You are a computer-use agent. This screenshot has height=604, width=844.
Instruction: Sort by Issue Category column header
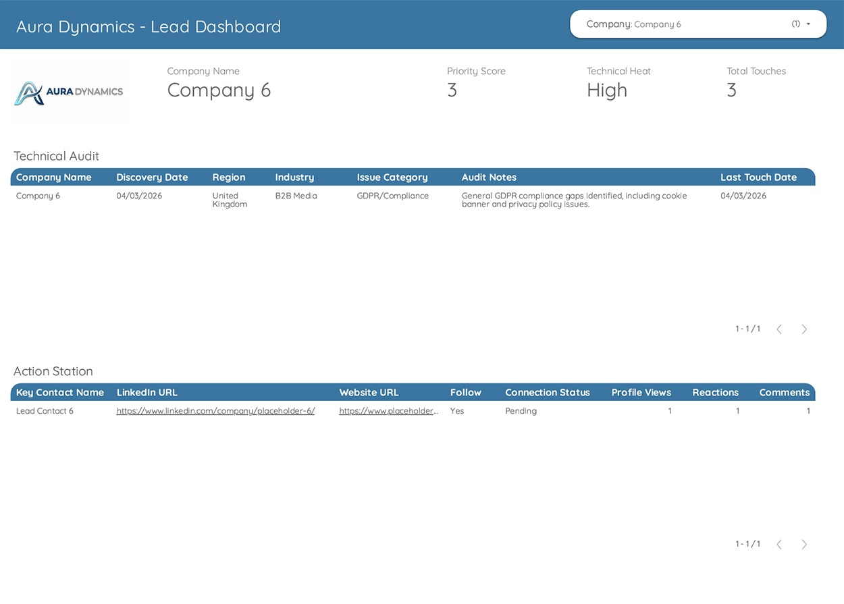pos(392,177)
